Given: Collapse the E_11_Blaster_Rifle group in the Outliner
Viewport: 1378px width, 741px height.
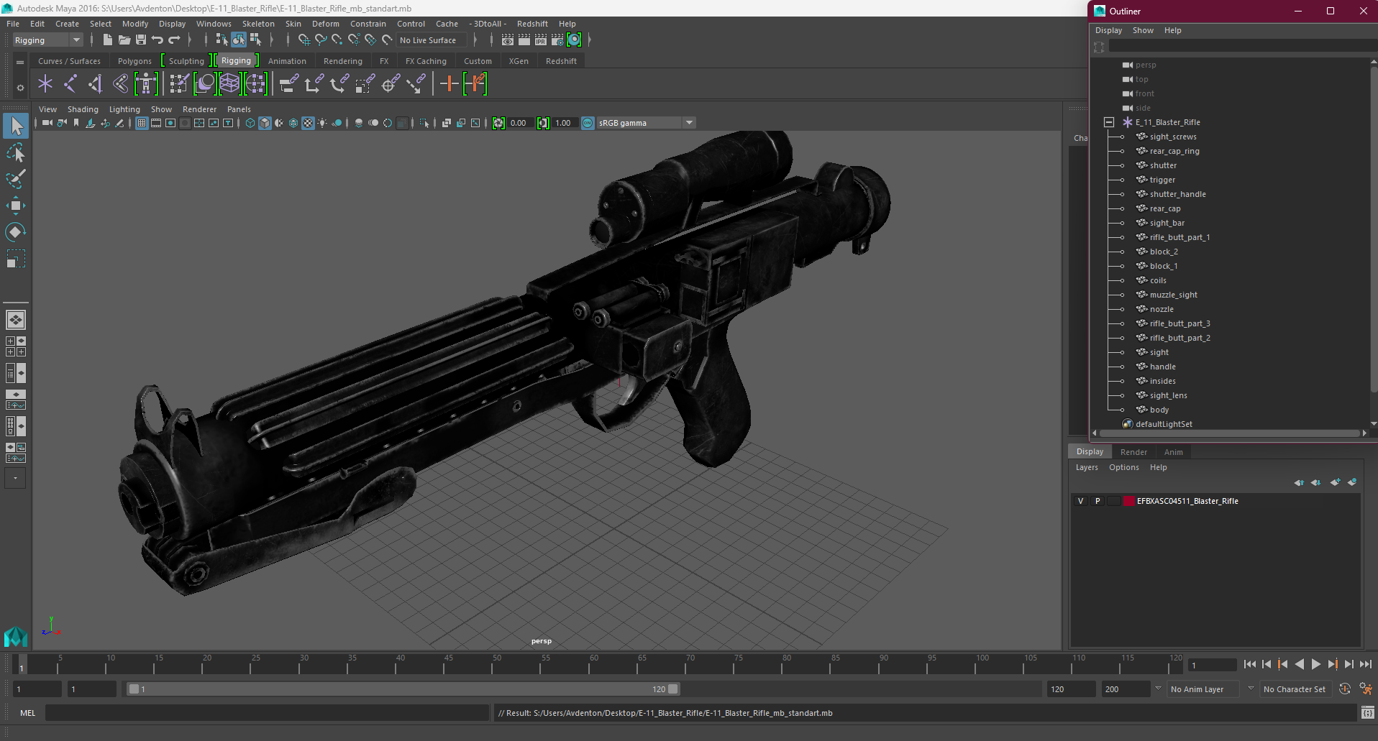Looking at the screenshot, I should pos(1109,122).
